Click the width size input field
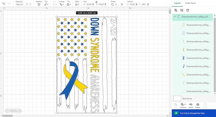The height and width of the screenshot is (117, 216). point(89,4)
